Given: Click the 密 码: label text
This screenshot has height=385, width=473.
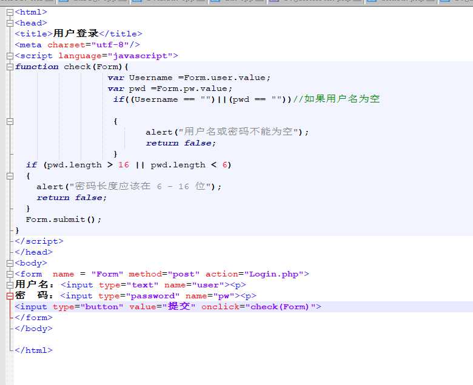Looking at the screenshot, I should coord(35,295).
